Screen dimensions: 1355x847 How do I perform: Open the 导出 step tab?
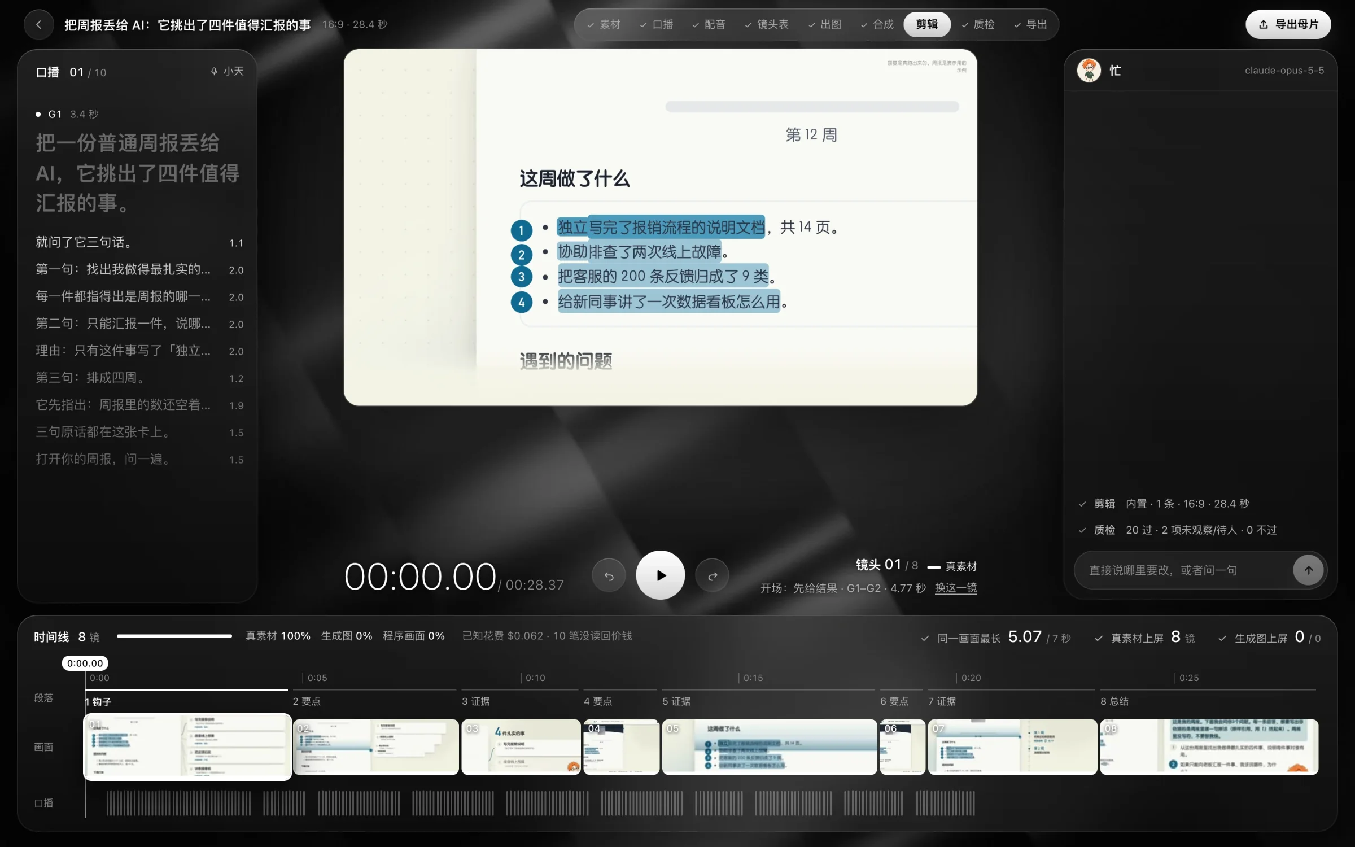coord(1030,24)
